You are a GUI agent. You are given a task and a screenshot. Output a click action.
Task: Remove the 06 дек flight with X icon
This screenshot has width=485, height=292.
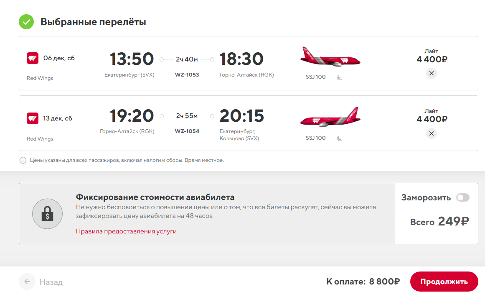pos(431,73)
